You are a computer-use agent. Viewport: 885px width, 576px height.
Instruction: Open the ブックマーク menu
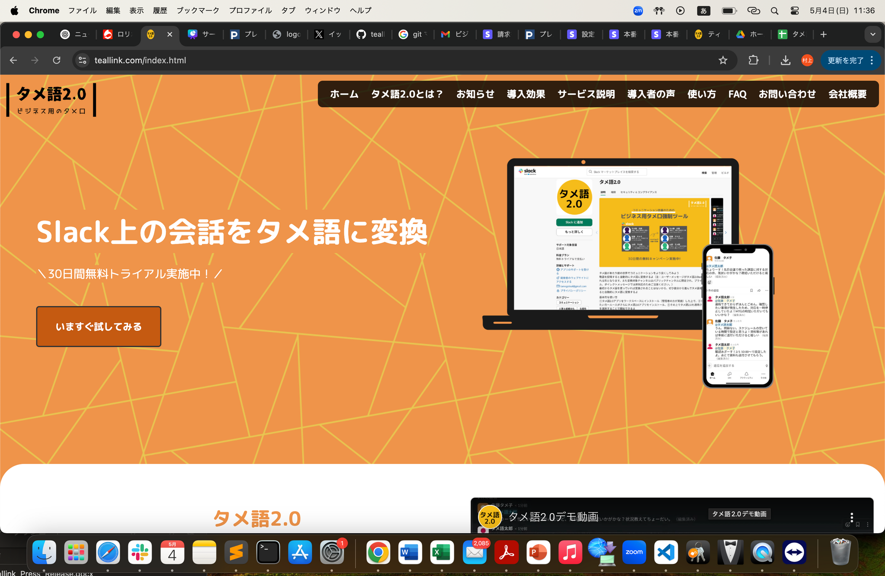198,10
